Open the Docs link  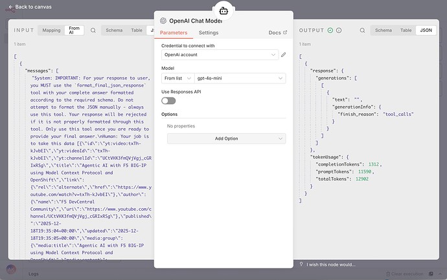[277, 32]
